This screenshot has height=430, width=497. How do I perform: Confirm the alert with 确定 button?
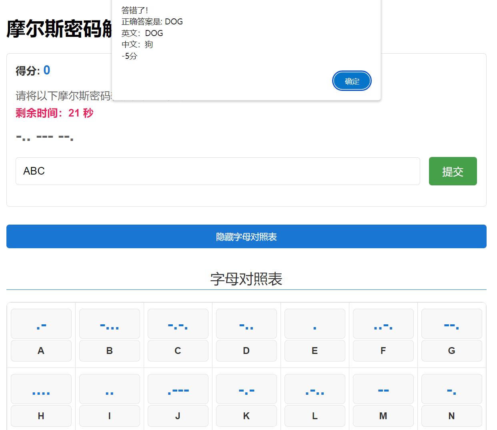pyautogui.click(x=352, y=81)
